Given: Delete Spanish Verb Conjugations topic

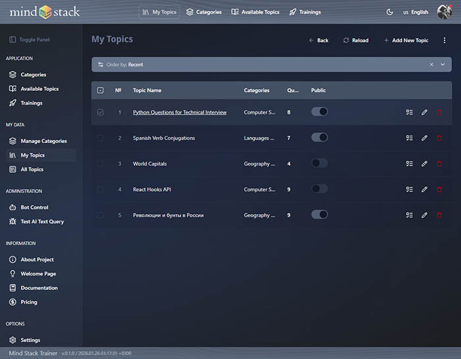Looking at the screenshot, I should pyautogui.click(x=439, y=138).
